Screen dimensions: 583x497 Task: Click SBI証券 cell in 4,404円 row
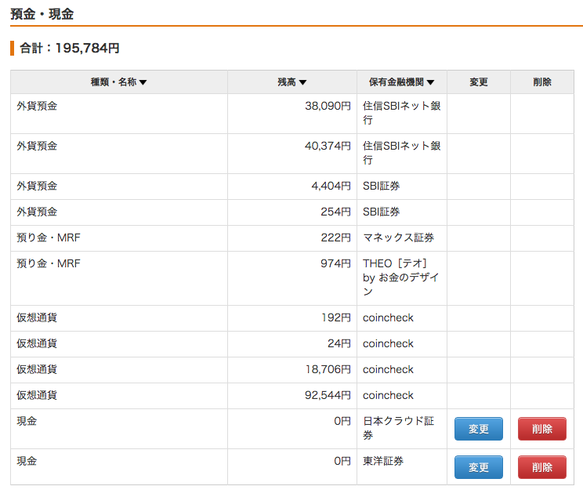coord(402,187)
